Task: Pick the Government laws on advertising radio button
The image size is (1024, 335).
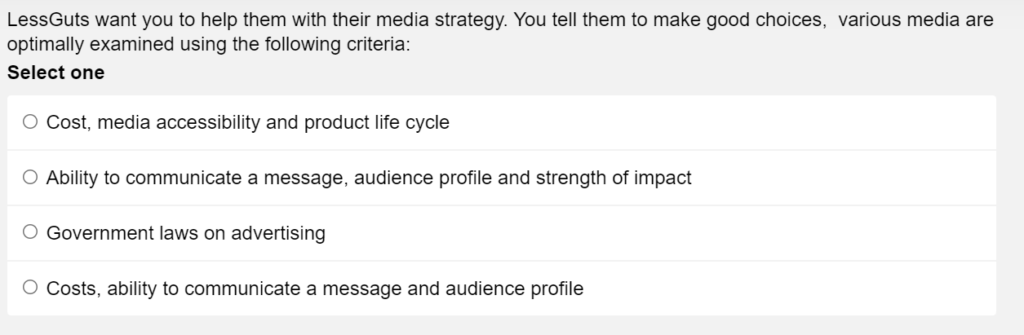Action: [x=30, y=233]
